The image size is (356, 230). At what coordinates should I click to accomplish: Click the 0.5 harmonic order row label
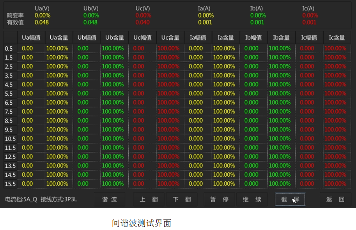tap(9, 49)
